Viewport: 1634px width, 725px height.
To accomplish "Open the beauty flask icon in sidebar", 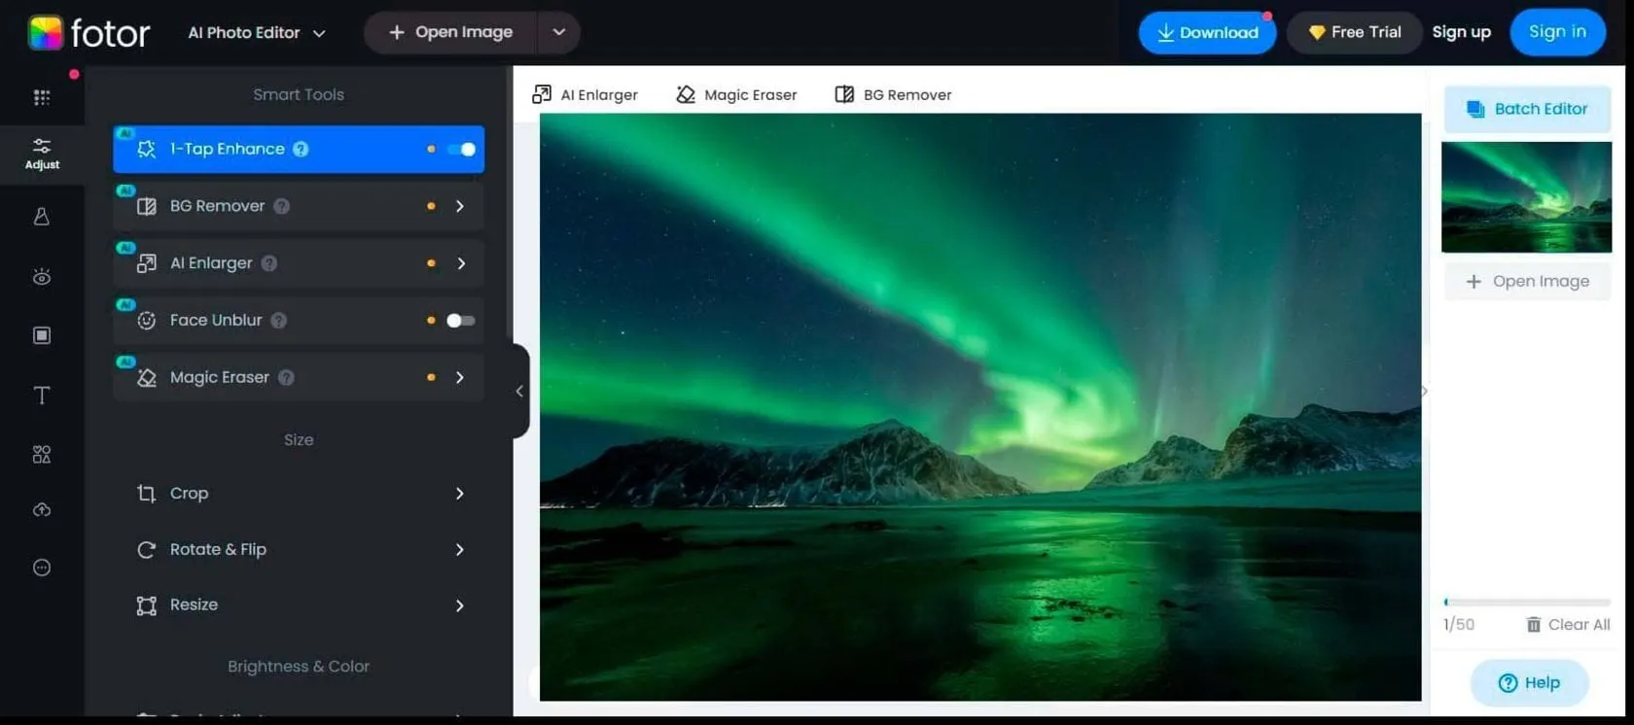I will pos(42,217).
